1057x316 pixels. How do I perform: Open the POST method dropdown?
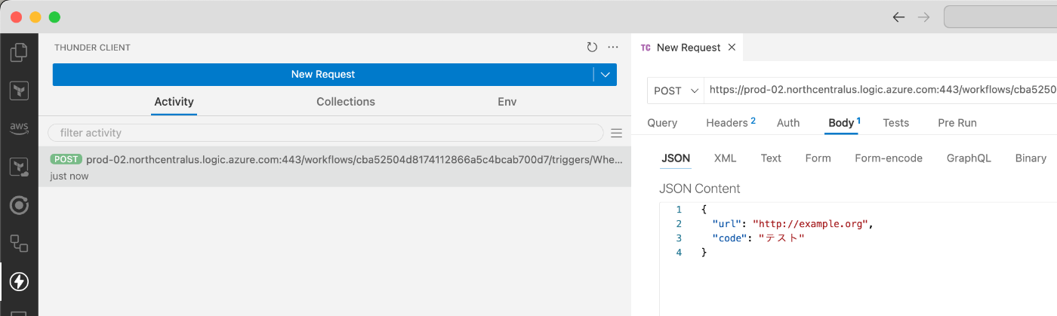[x=676, y=91]
